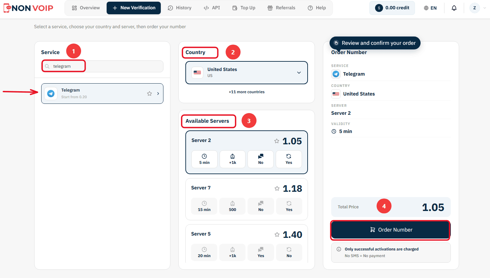Click the dollar coin icon in credit badge
Screen dimensions: 490x278
point(379,8)
